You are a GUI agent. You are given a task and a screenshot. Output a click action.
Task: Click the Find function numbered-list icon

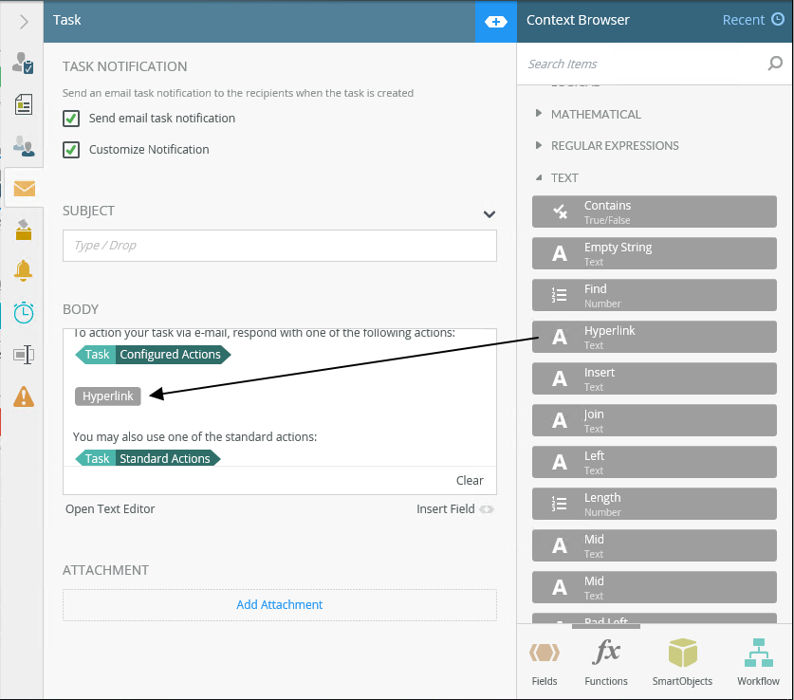click(559, 295)
